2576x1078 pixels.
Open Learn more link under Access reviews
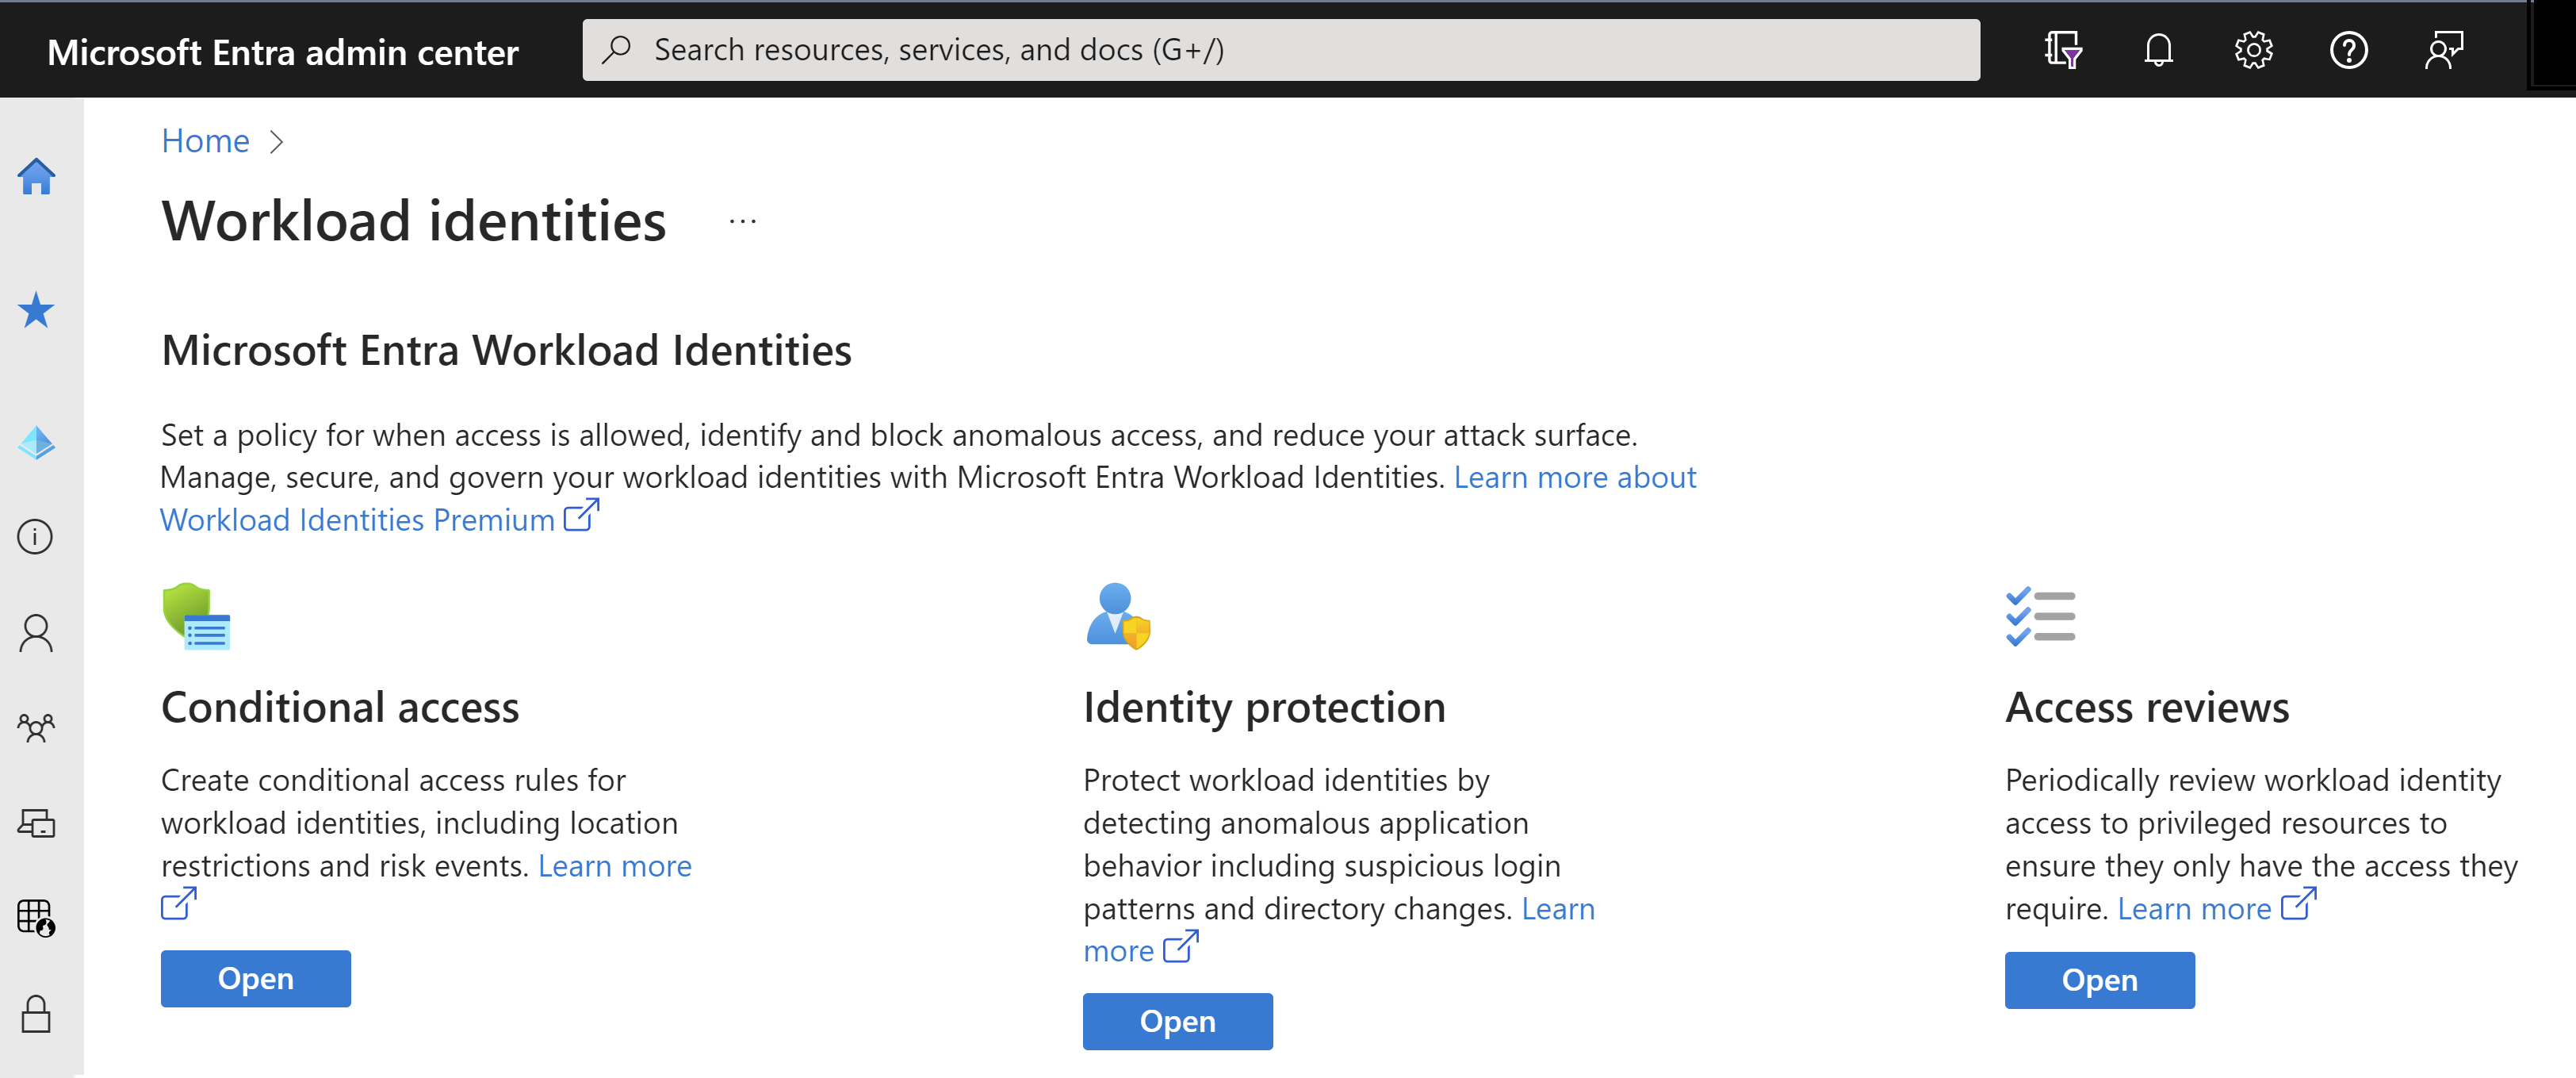[2216, 907]
